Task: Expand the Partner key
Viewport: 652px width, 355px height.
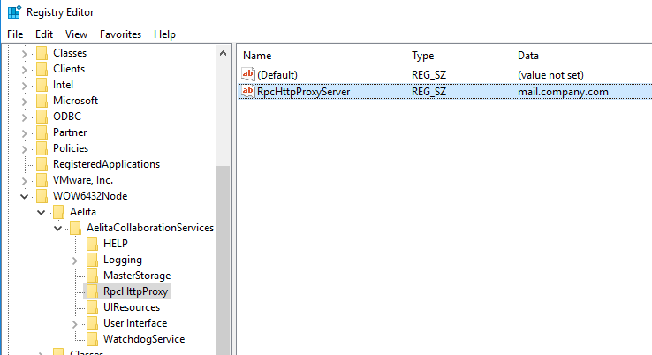Action: coord(24,133)
